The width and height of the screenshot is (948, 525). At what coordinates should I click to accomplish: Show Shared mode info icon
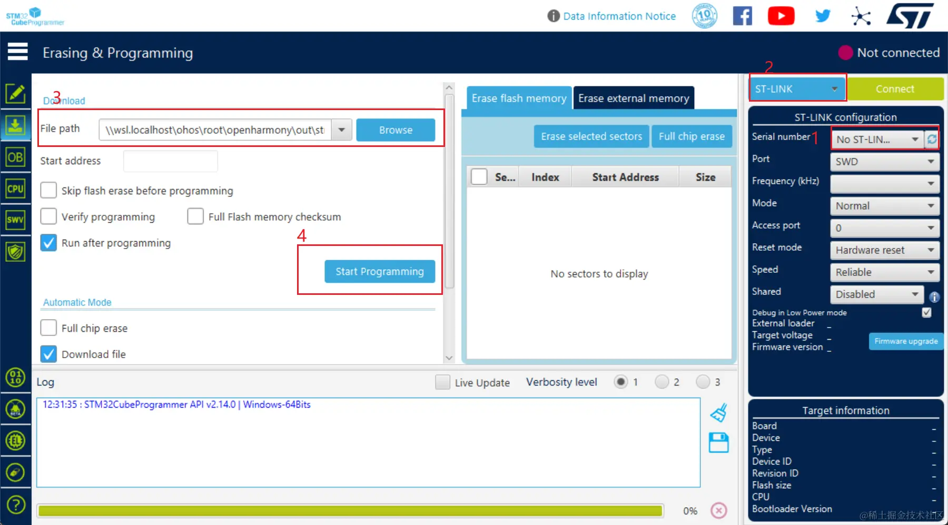click(934, 297)
